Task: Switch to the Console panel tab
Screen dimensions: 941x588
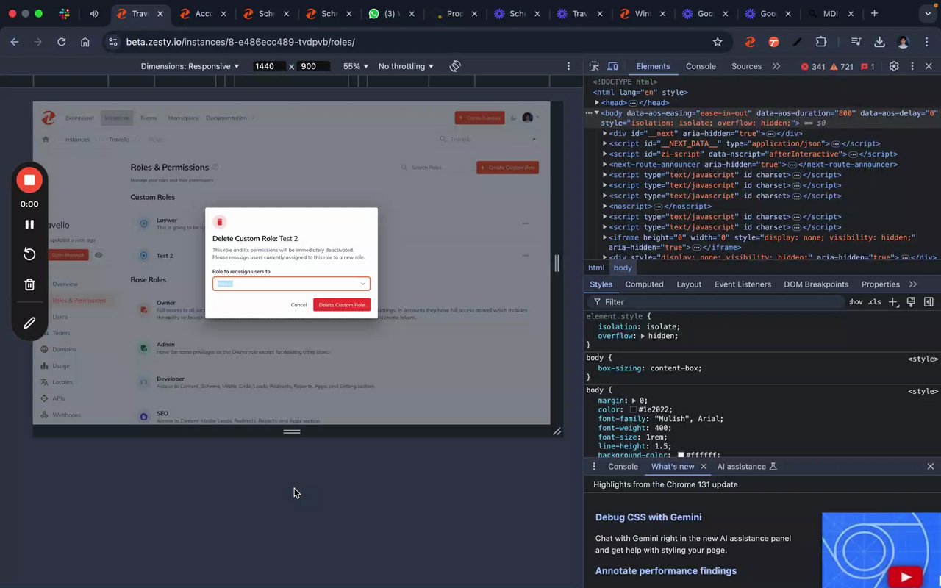Action: point(701,66)
